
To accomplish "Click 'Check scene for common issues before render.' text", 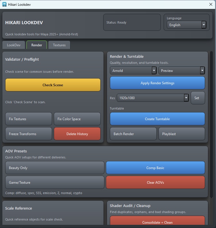I will [40, 72].
